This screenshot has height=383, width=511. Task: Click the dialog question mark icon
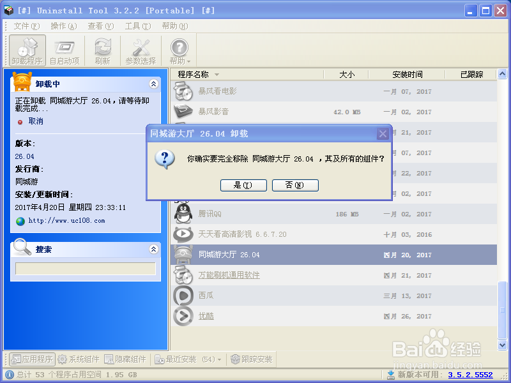point(165,160)
